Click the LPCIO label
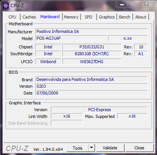 click(27, 62)
